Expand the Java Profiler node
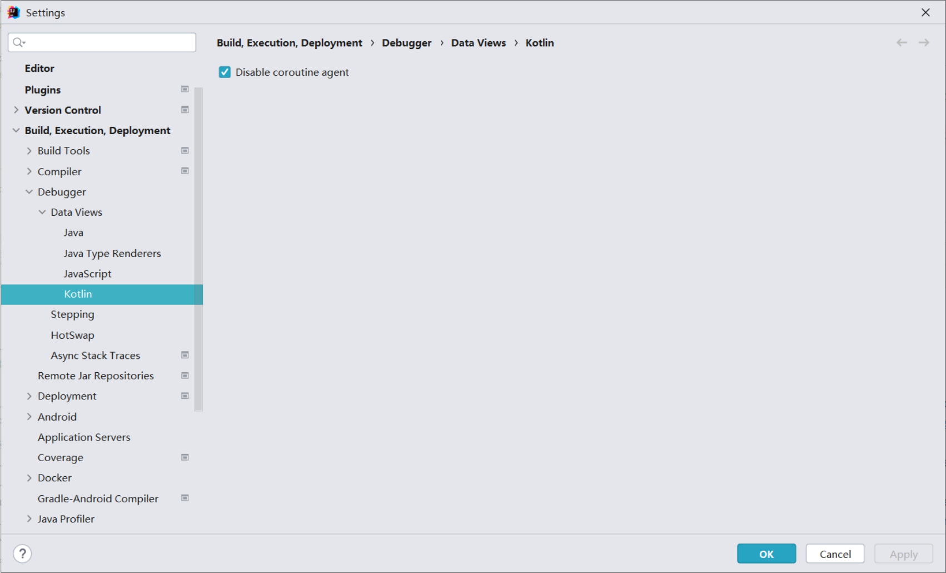Viewport: 946px width, 573px height. (29, 518)
